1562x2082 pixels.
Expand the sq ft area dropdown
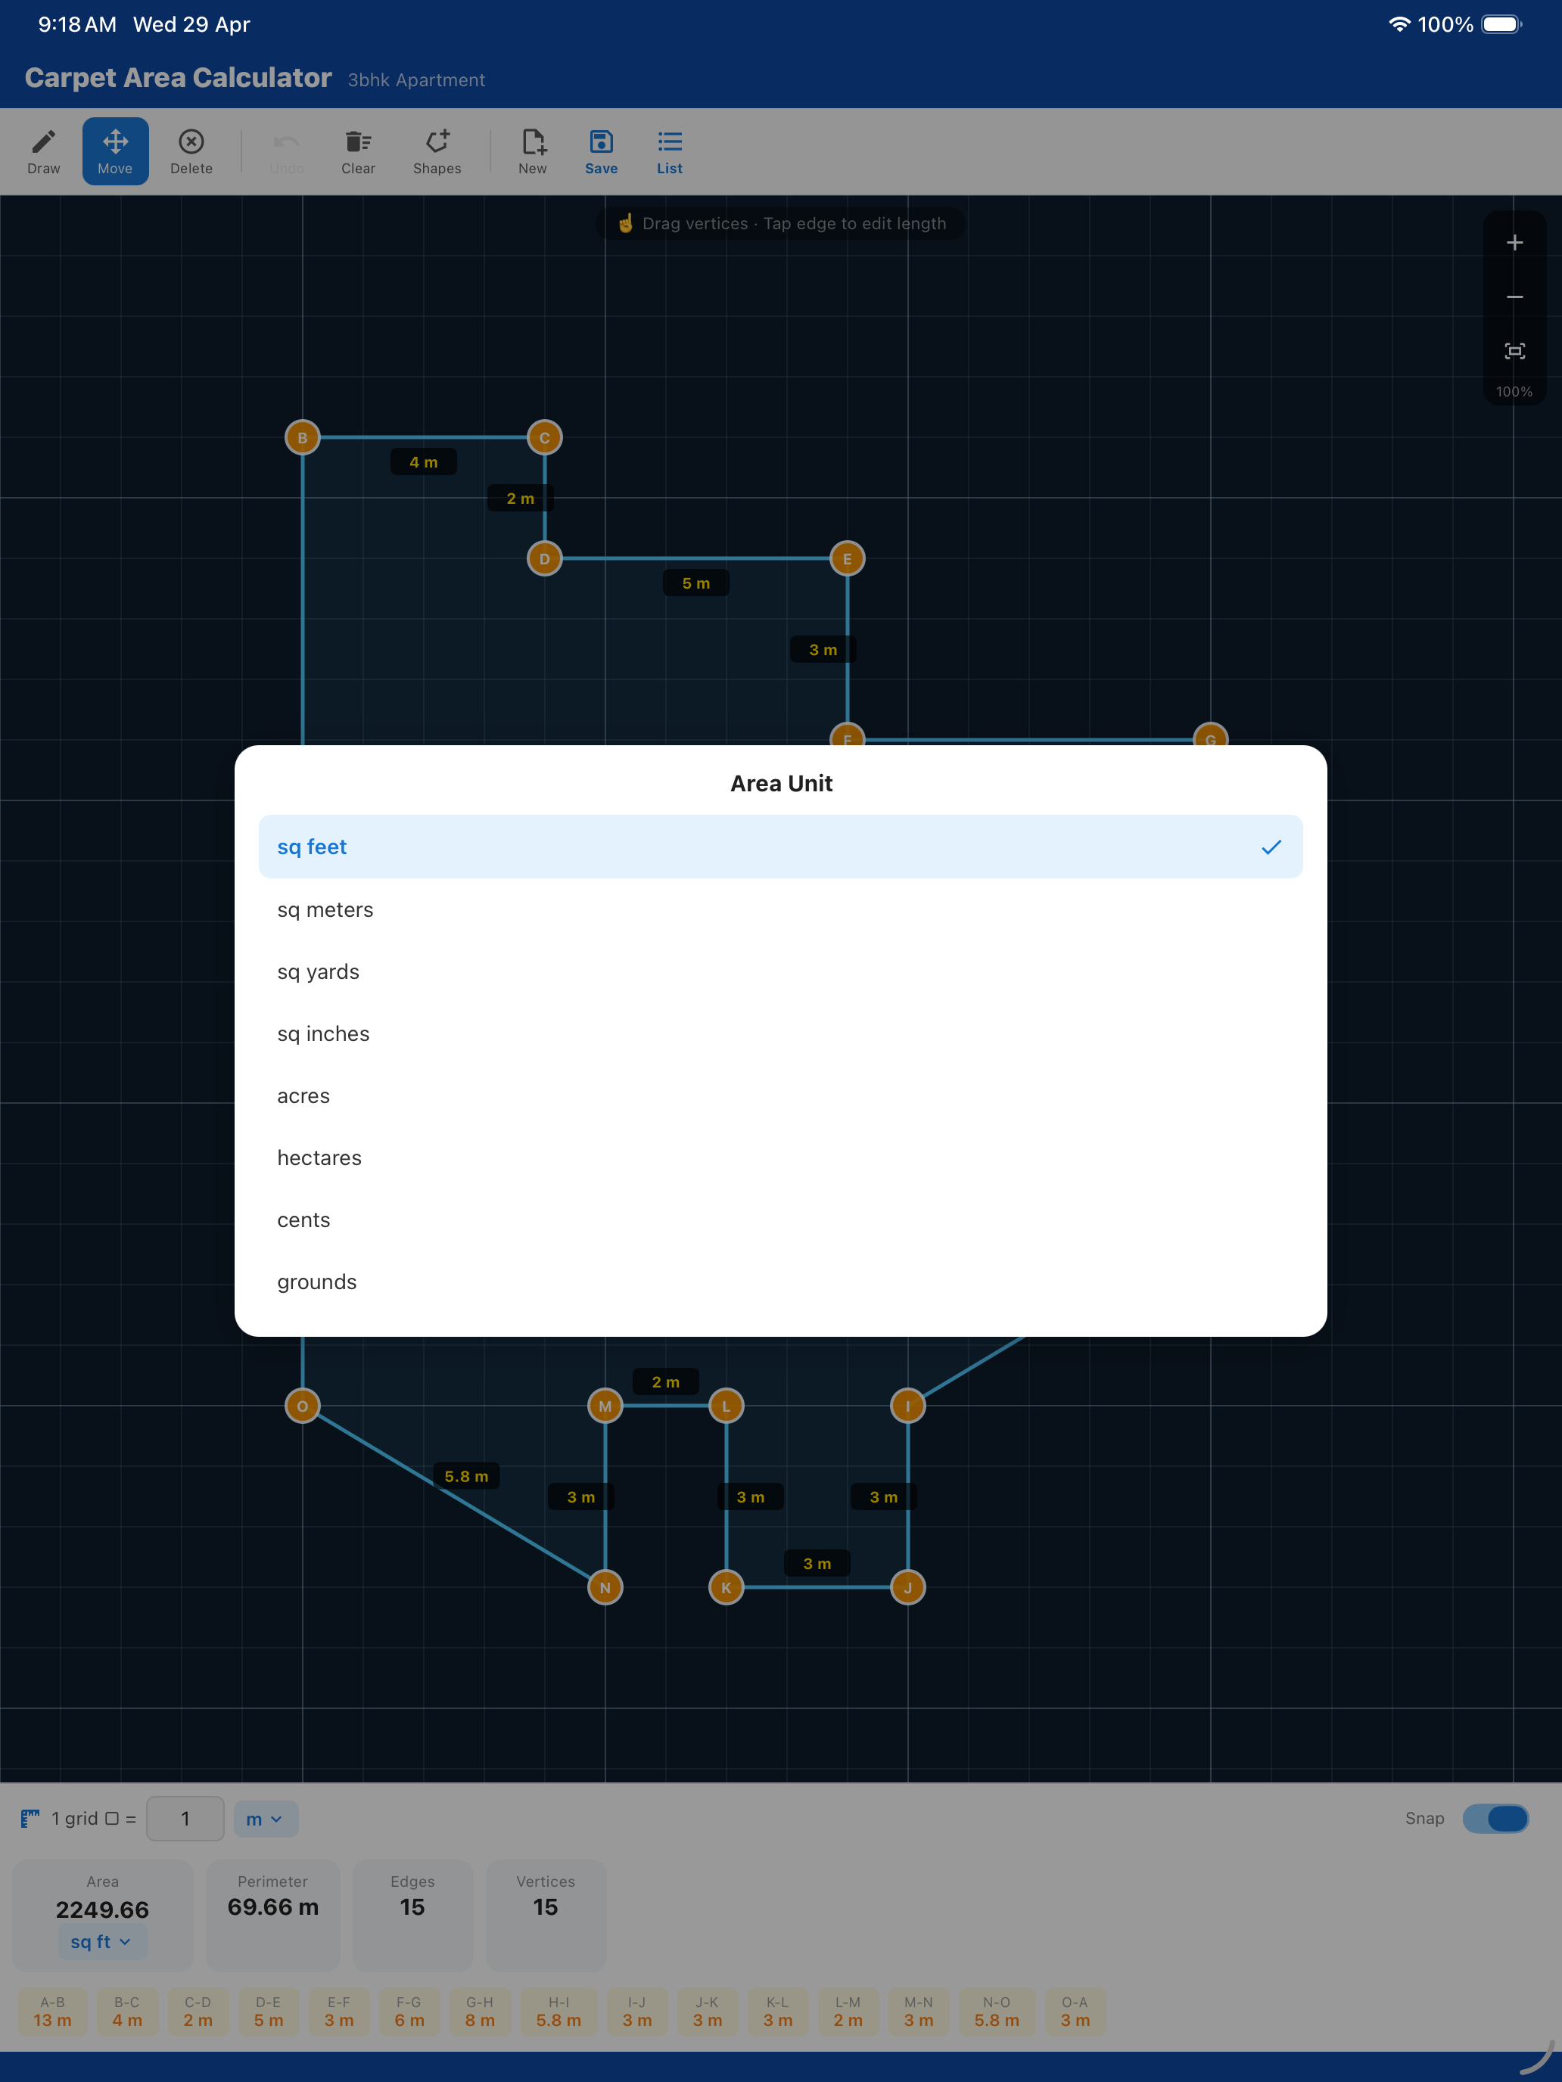101,1942
